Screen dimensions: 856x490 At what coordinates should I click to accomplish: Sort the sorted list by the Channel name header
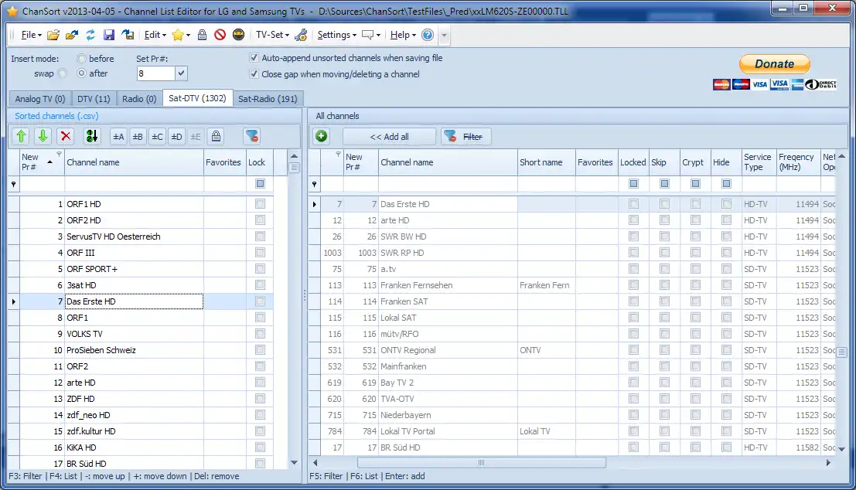pyautogui.click(x=134, y=162)
